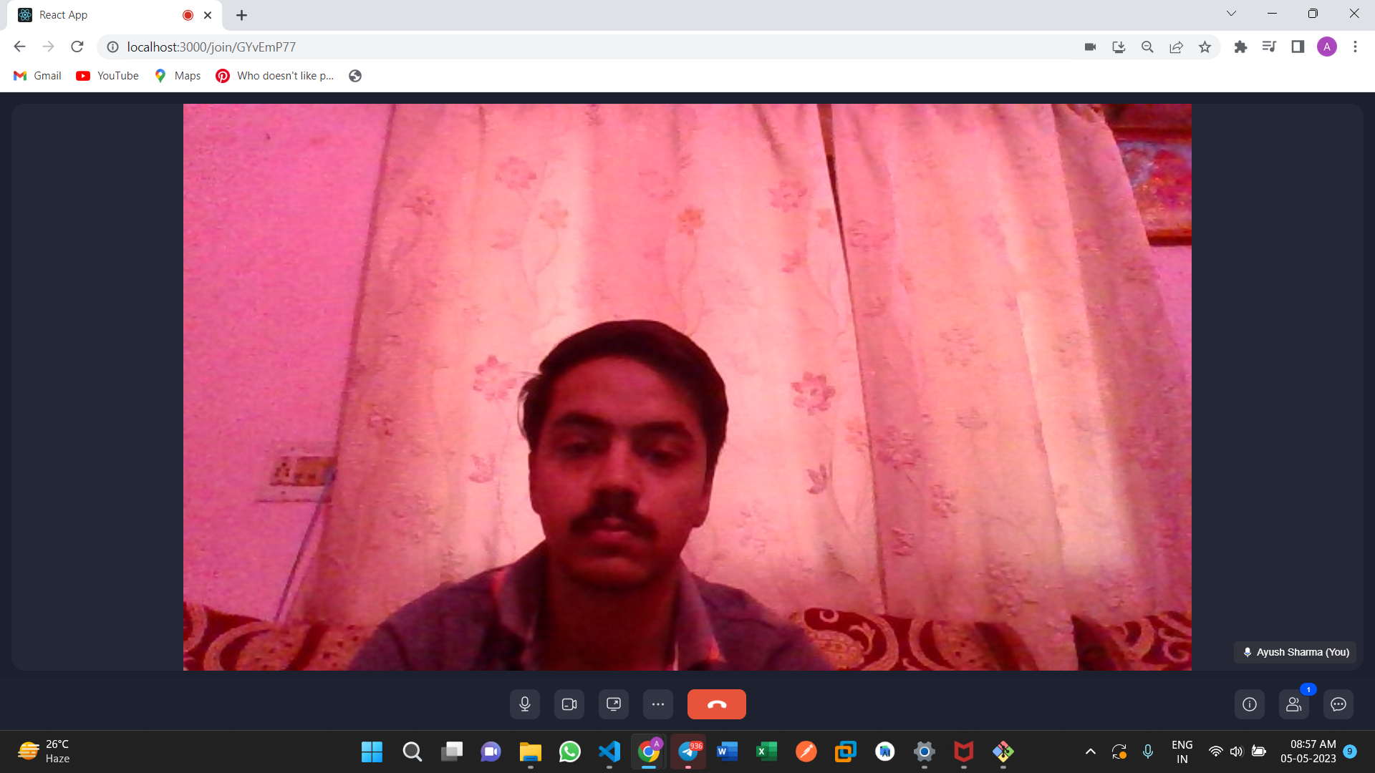This screenshot has height=773, width=1375.
Task: Open the Chrome three-dot menu
Action: tap(1355, 47)
